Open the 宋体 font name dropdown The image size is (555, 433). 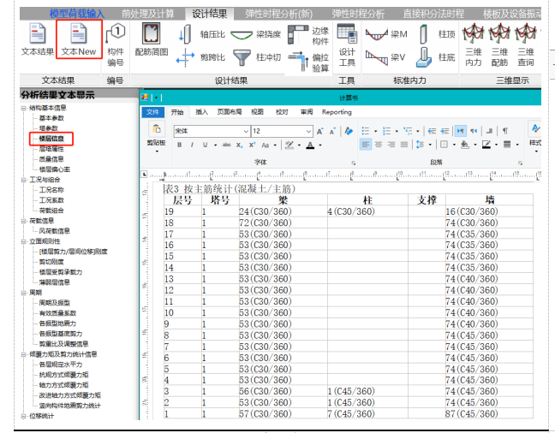(x=244, y=131)
